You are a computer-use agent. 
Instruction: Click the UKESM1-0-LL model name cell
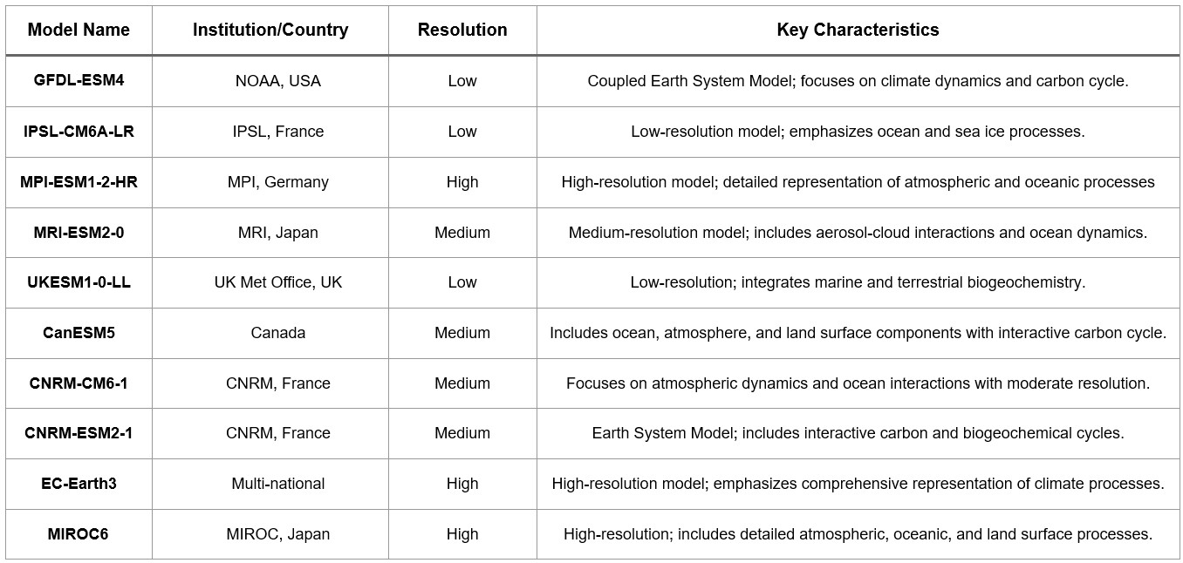[x=79, y=282]
